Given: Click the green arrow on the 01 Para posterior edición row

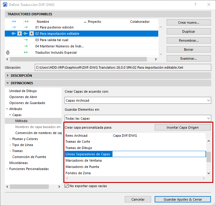Looking at the screenshot, I should coord(26,27).
